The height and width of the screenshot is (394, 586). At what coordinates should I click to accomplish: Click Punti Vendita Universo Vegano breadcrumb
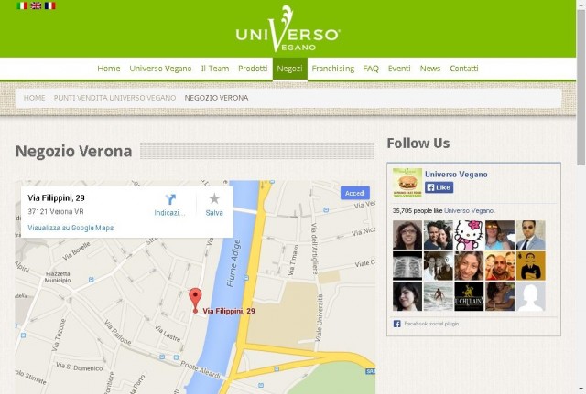114,98
